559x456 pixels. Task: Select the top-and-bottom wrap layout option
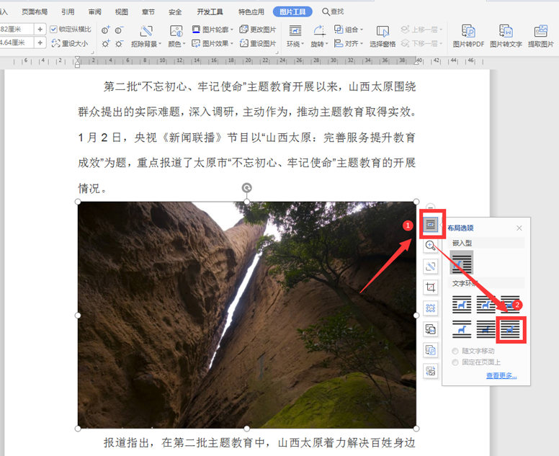point(462,329)
